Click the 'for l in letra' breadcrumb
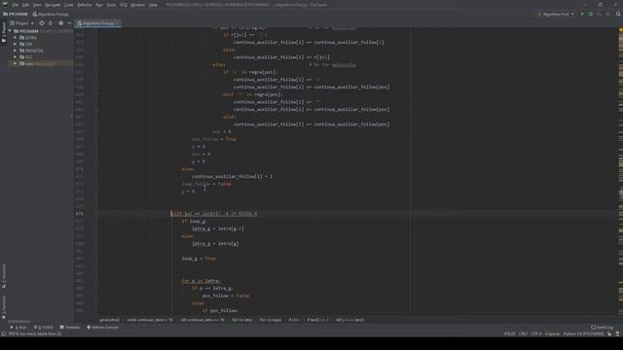The width and height of the screenshot is (623, 350). [242, 320]
